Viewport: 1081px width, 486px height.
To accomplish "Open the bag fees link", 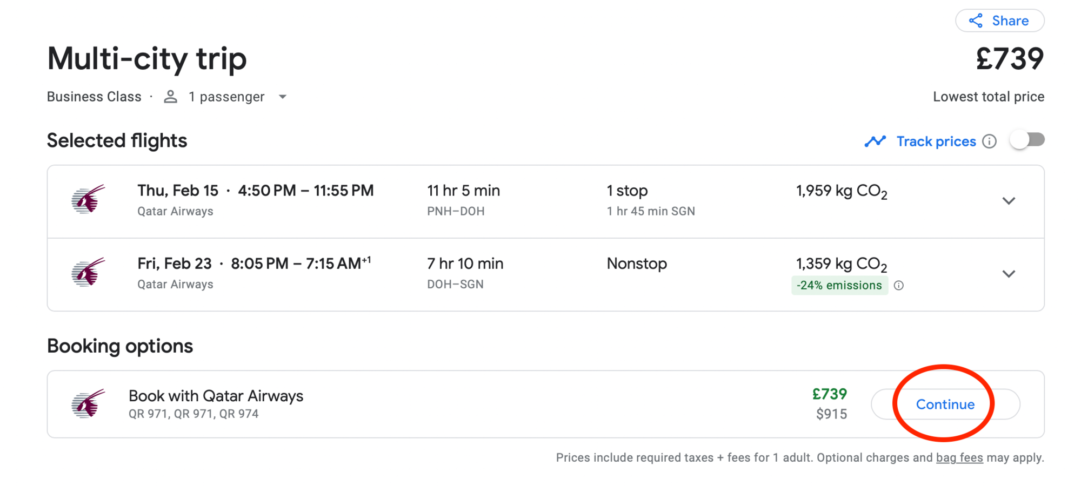I will (x=959, y=457).
